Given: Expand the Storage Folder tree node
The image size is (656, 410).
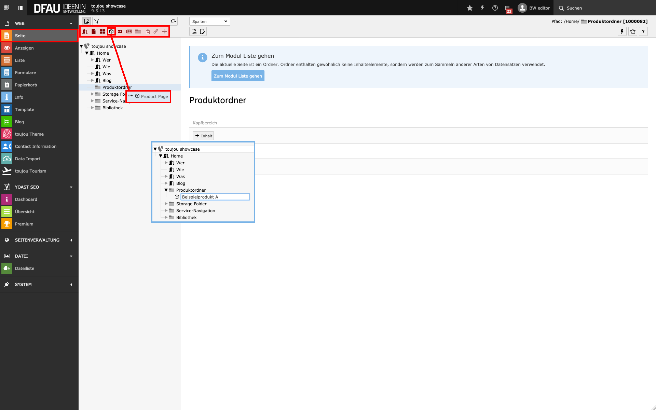Looking at the screenshot, I should (x=92, y=94).
